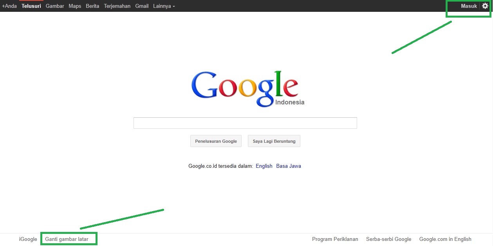Click Berita in the navigation bar

[92, 6]
